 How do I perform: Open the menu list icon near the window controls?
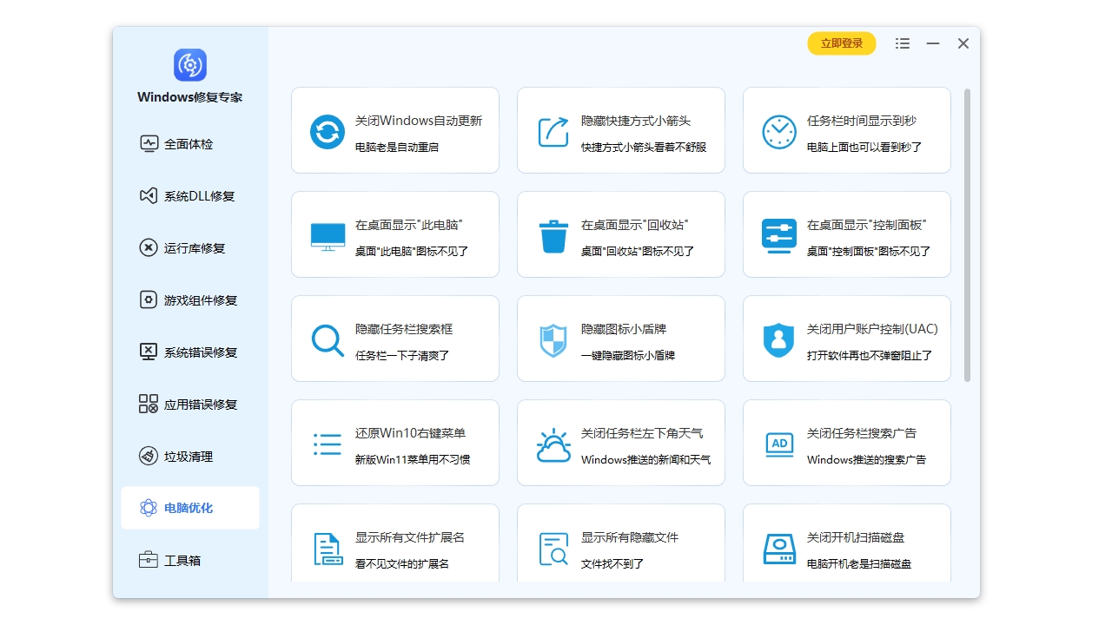coord(902,43)
